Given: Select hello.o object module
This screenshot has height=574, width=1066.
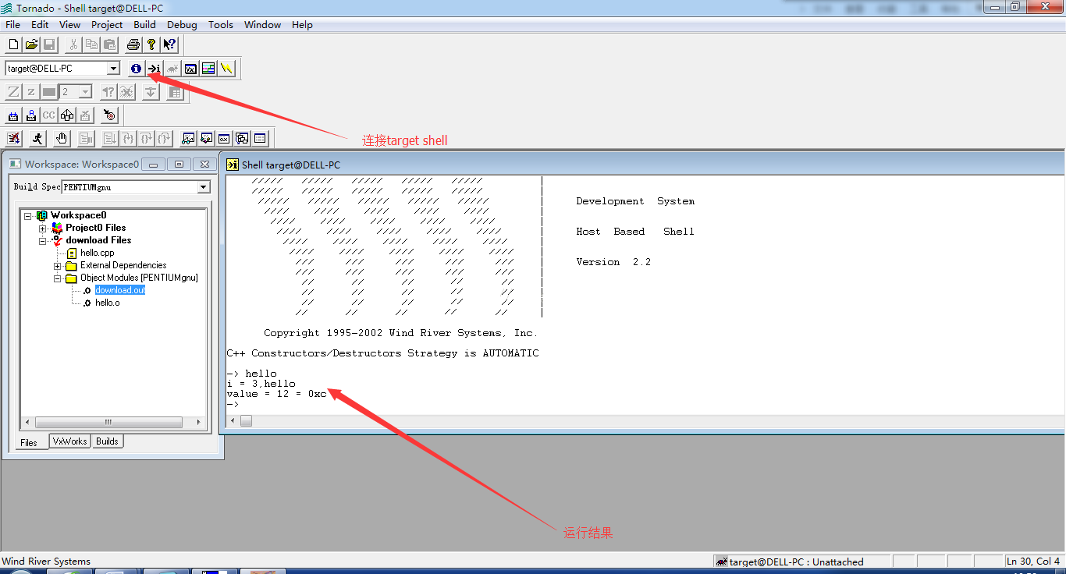Looking at the screenshot, I should [108, 303].
